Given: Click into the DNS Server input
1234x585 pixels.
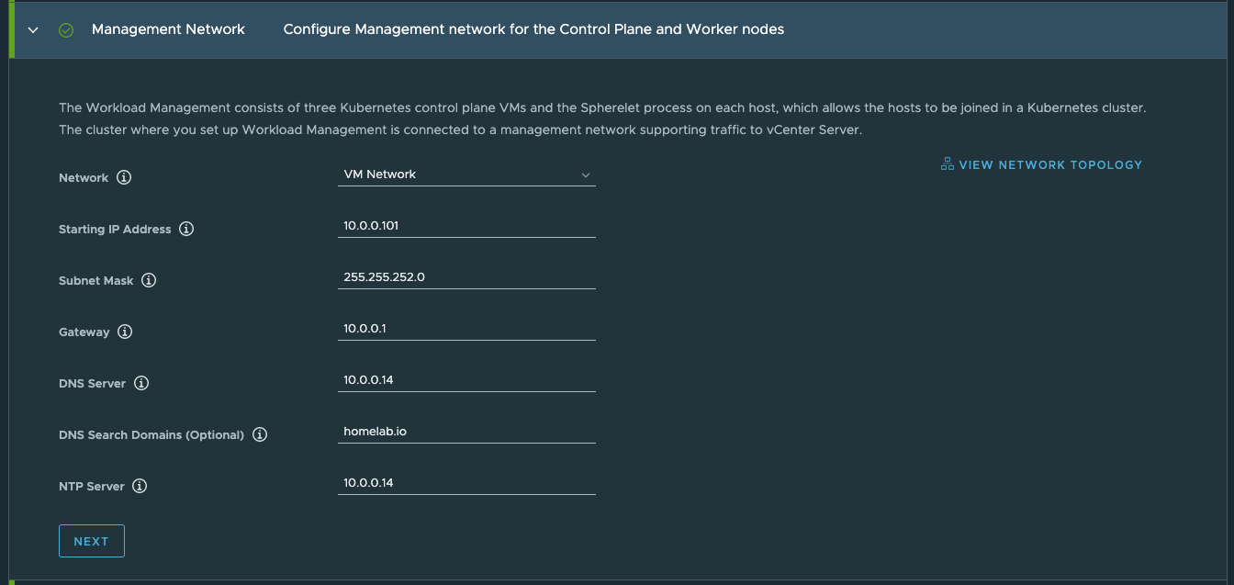Looking at the screenshot, I should (x=466, y=380).
